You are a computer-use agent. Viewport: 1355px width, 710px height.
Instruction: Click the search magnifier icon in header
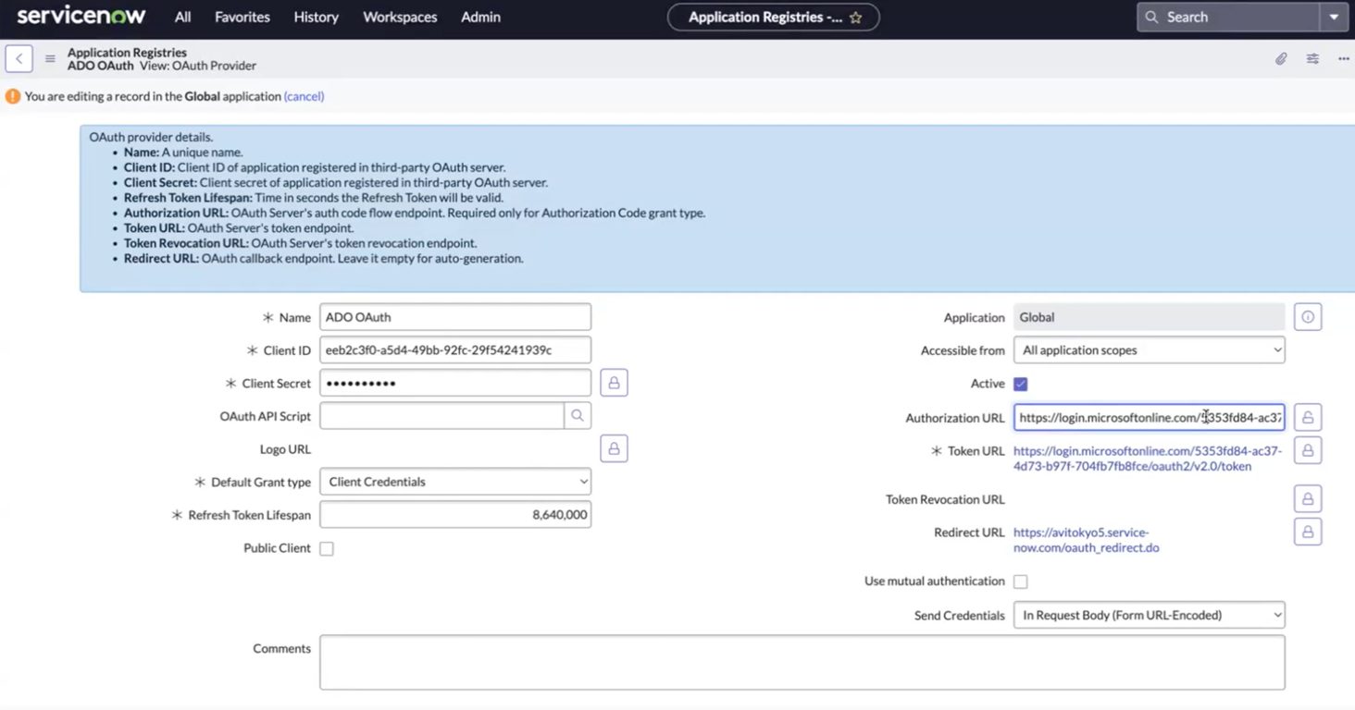(1151, 17)
